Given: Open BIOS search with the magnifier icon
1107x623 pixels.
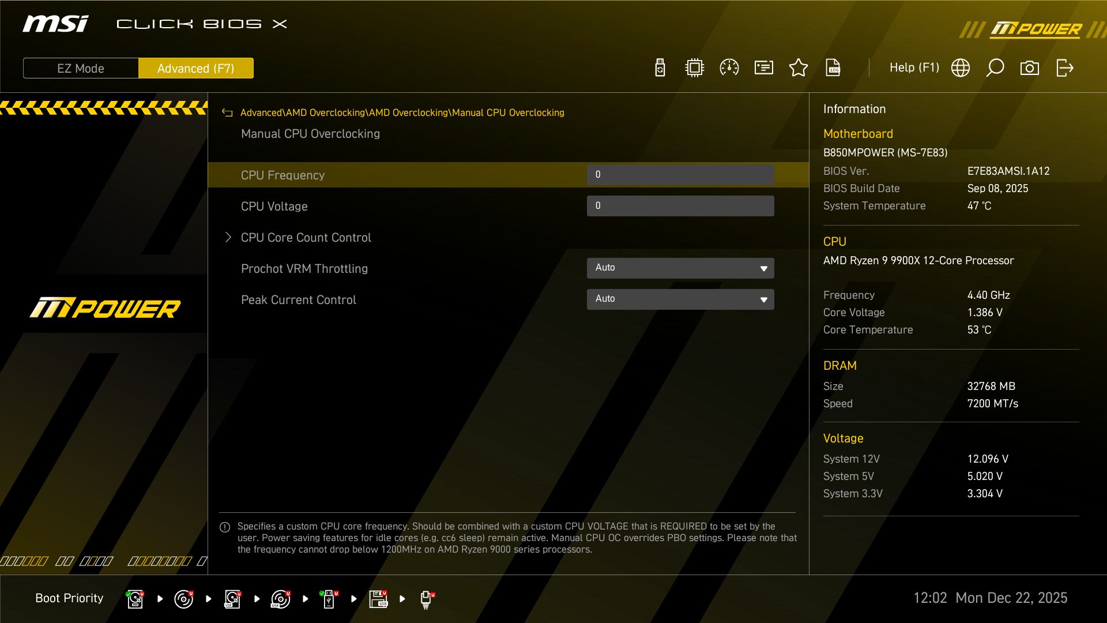Looking at the screenshot, I should click(995, 67).
